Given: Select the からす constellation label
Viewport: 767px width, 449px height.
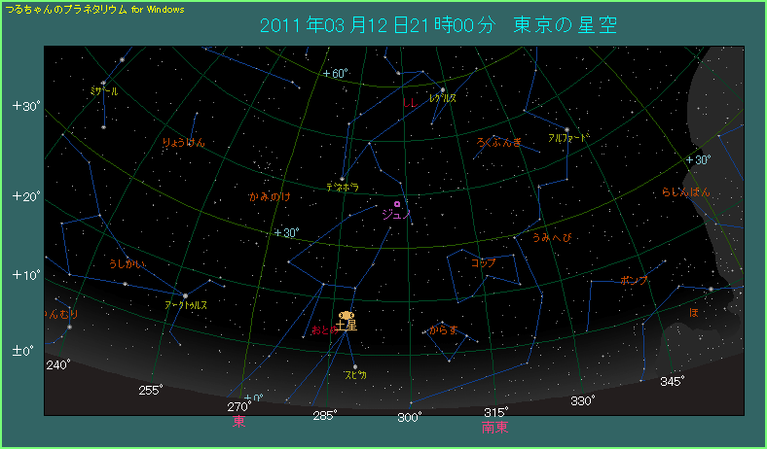Looking at the screenshot, I should (443, 330).
